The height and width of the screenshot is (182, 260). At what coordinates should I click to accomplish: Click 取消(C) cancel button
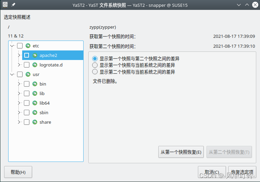point(212,172)
